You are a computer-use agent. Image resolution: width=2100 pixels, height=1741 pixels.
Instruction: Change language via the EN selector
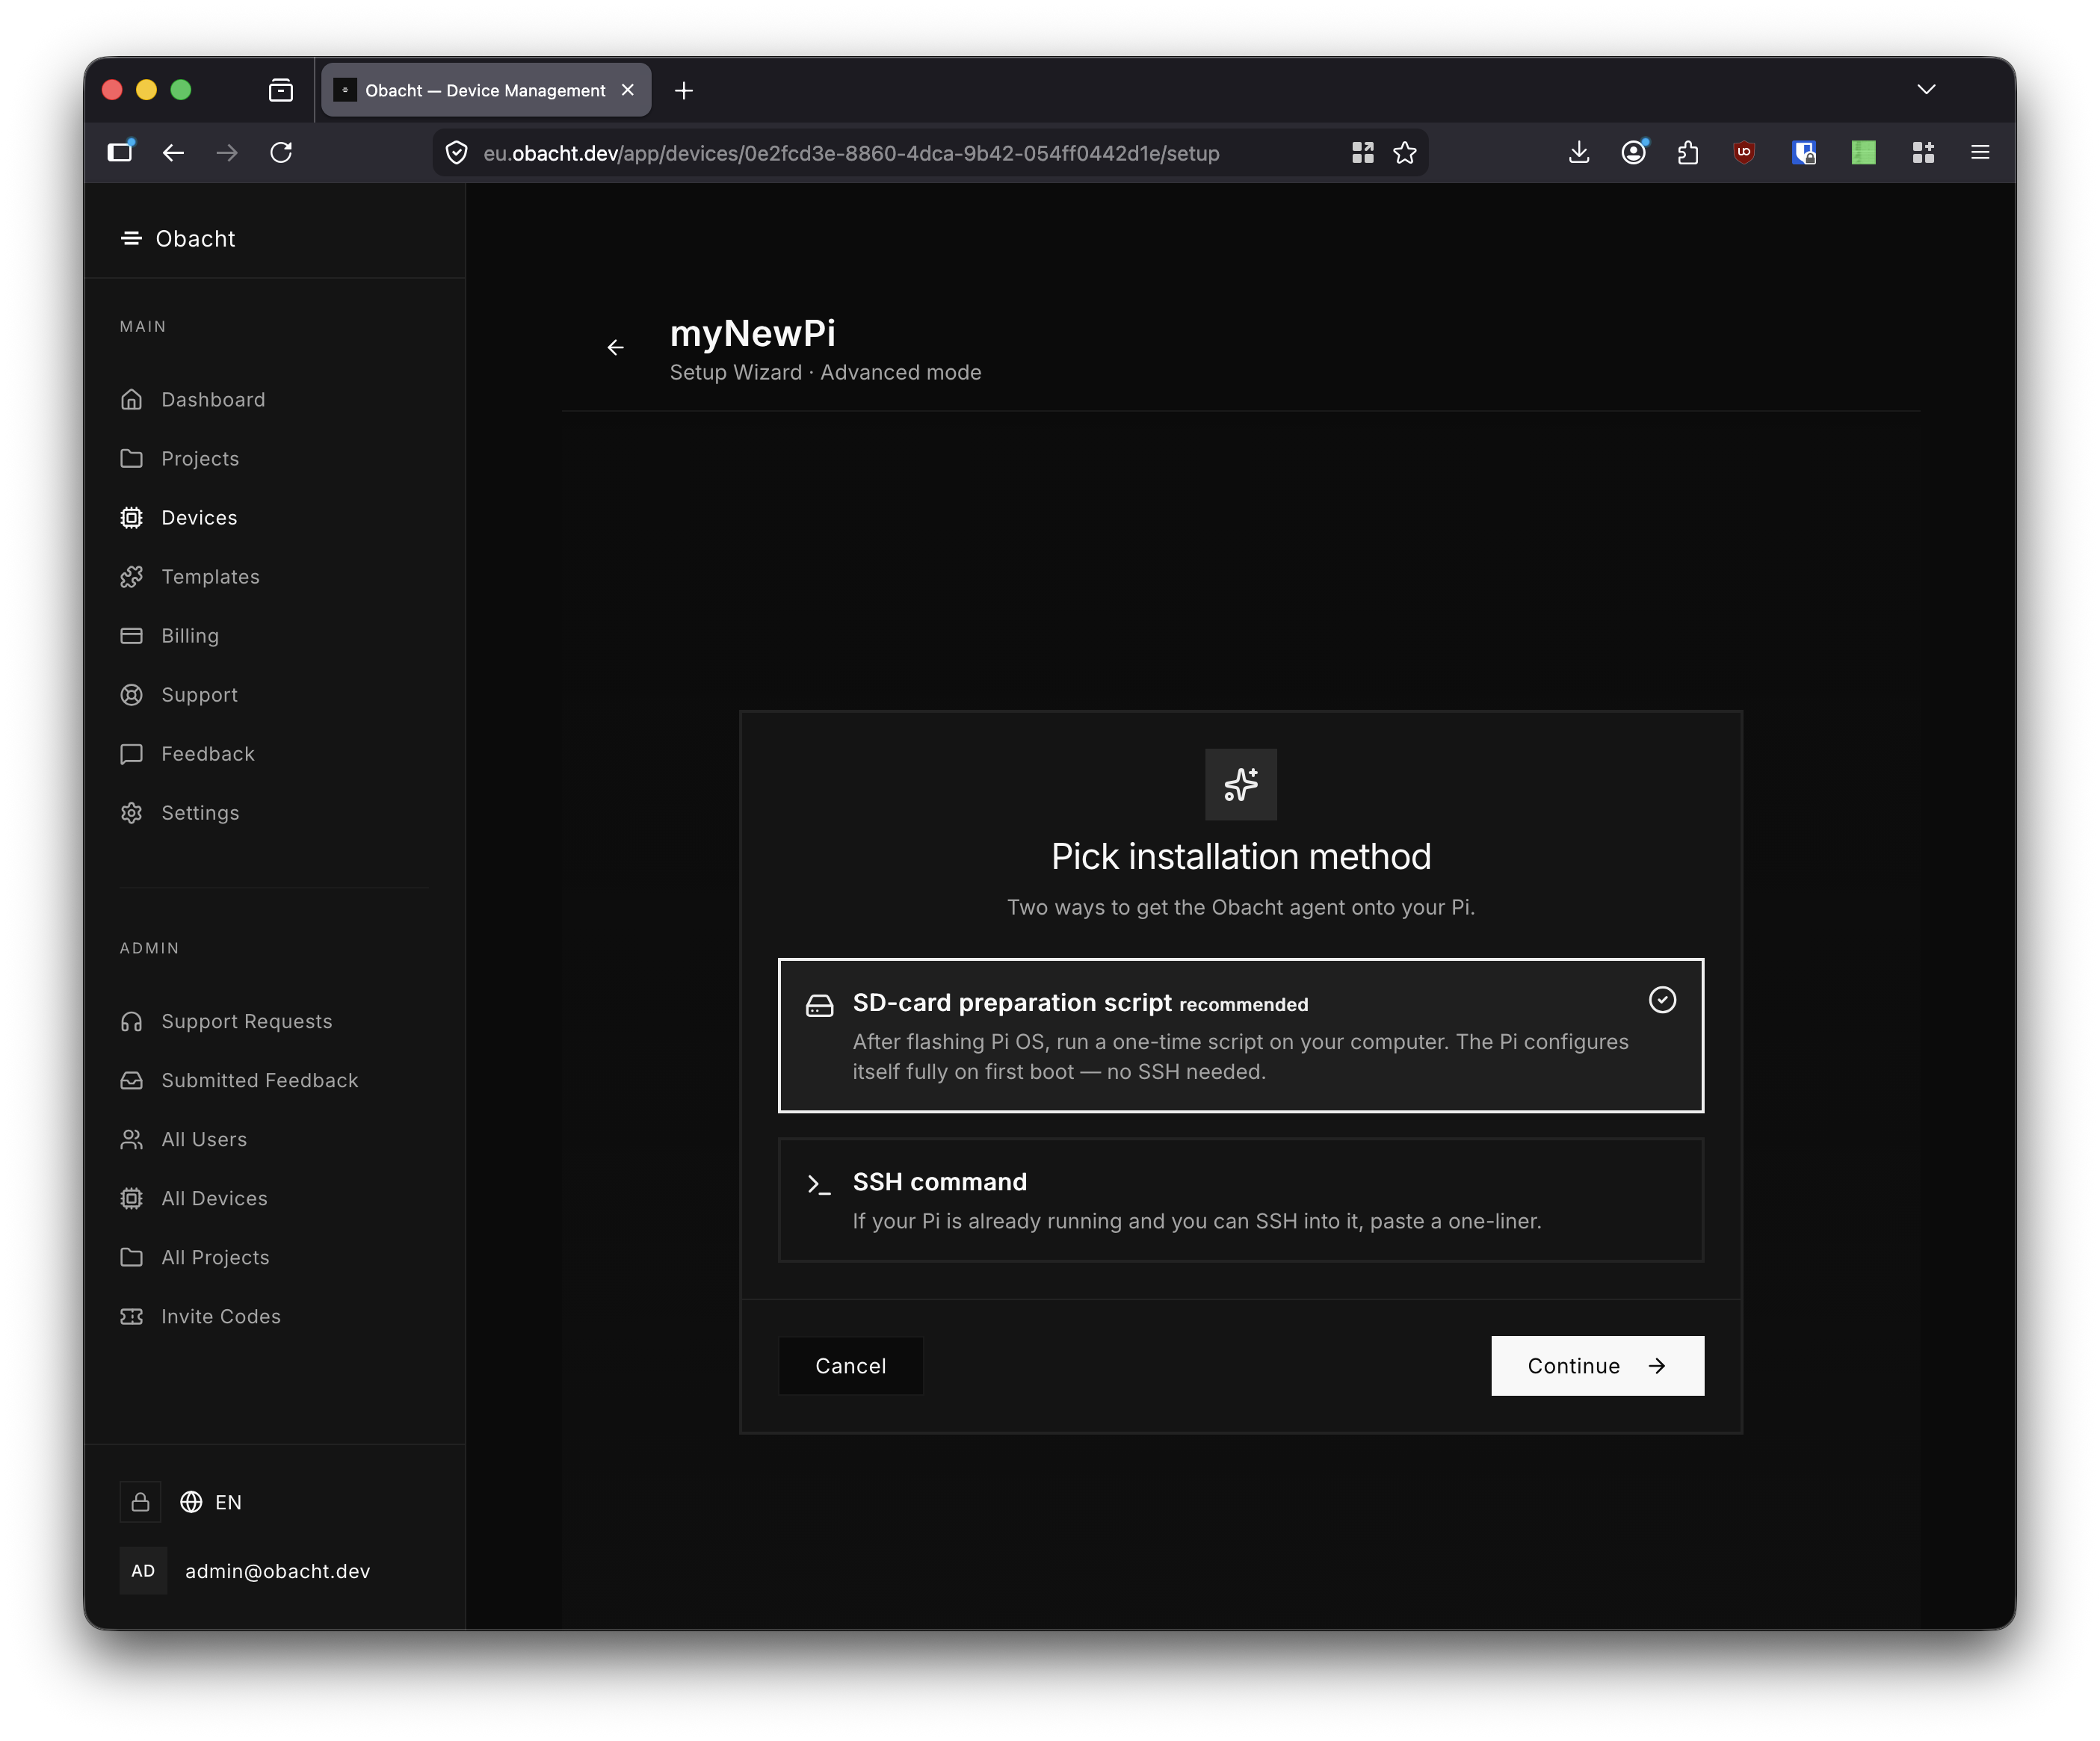coord(211,1502)
